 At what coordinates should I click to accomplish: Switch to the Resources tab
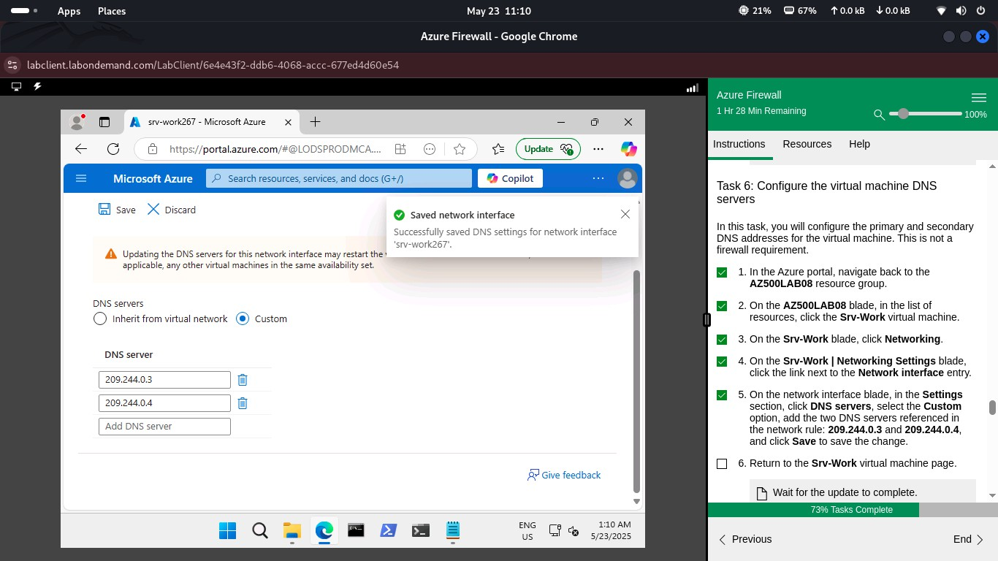[807, 144]
